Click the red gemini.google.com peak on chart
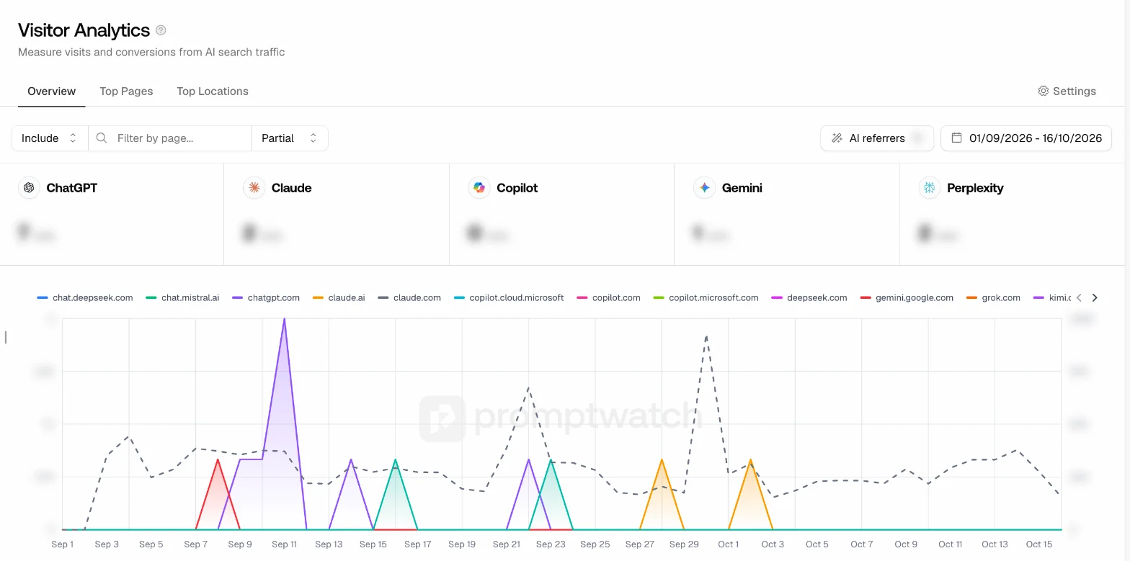Viewport: 1130px width, 561px height. pos(218,459)
